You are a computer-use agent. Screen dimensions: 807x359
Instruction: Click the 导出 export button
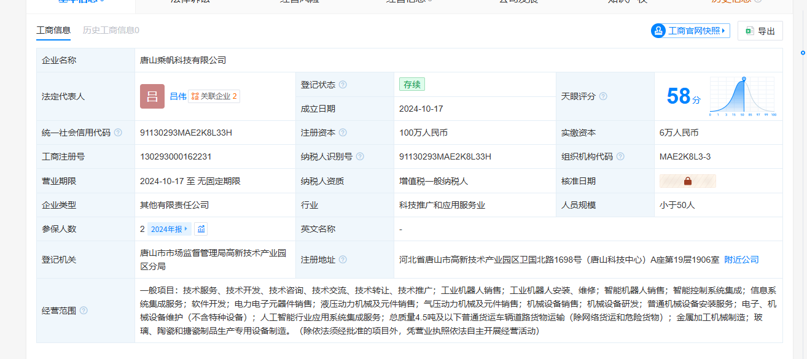(x=760, y=31)
